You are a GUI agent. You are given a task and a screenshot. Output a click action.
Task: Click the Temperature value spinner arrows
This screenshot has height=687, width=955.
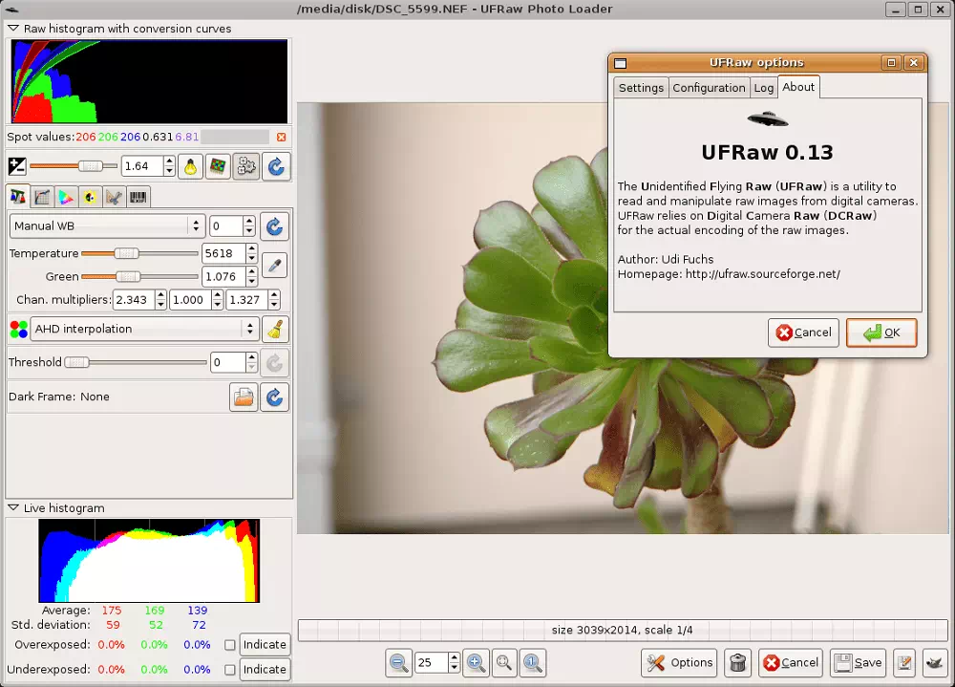(x=251, y=253)
